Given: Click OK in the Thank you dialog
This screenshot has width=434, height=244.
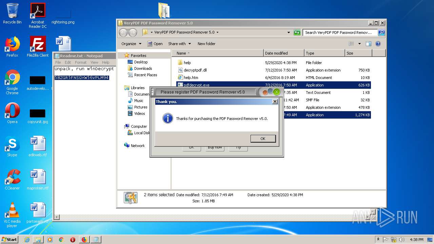Looking at the screenshot, I should click(263, 139).
